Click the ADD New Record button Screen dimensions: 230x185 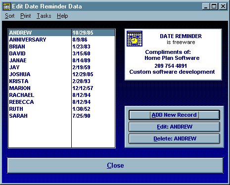174,115
